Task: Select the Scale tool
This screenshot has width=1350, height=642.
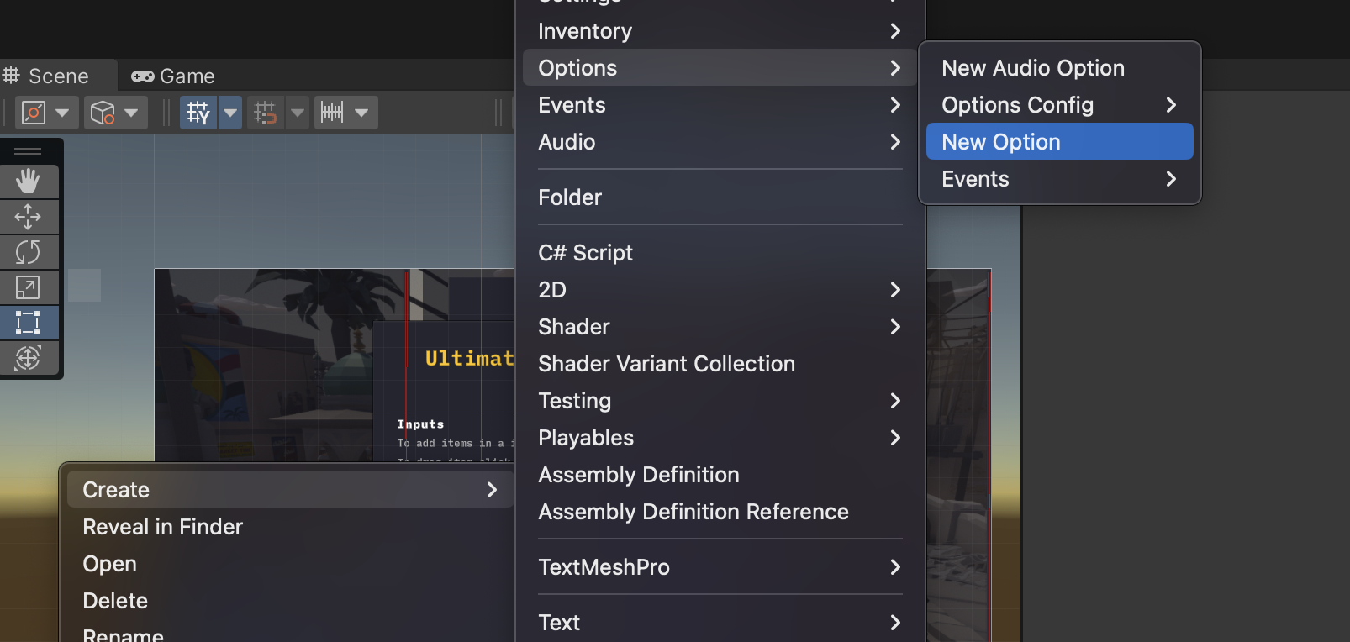Action: (x=30, y=287)
